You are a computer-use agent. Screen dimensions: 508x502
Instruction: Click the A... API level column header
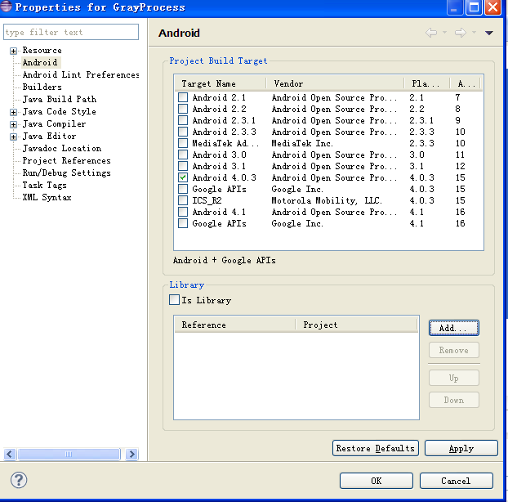point(466,83)
